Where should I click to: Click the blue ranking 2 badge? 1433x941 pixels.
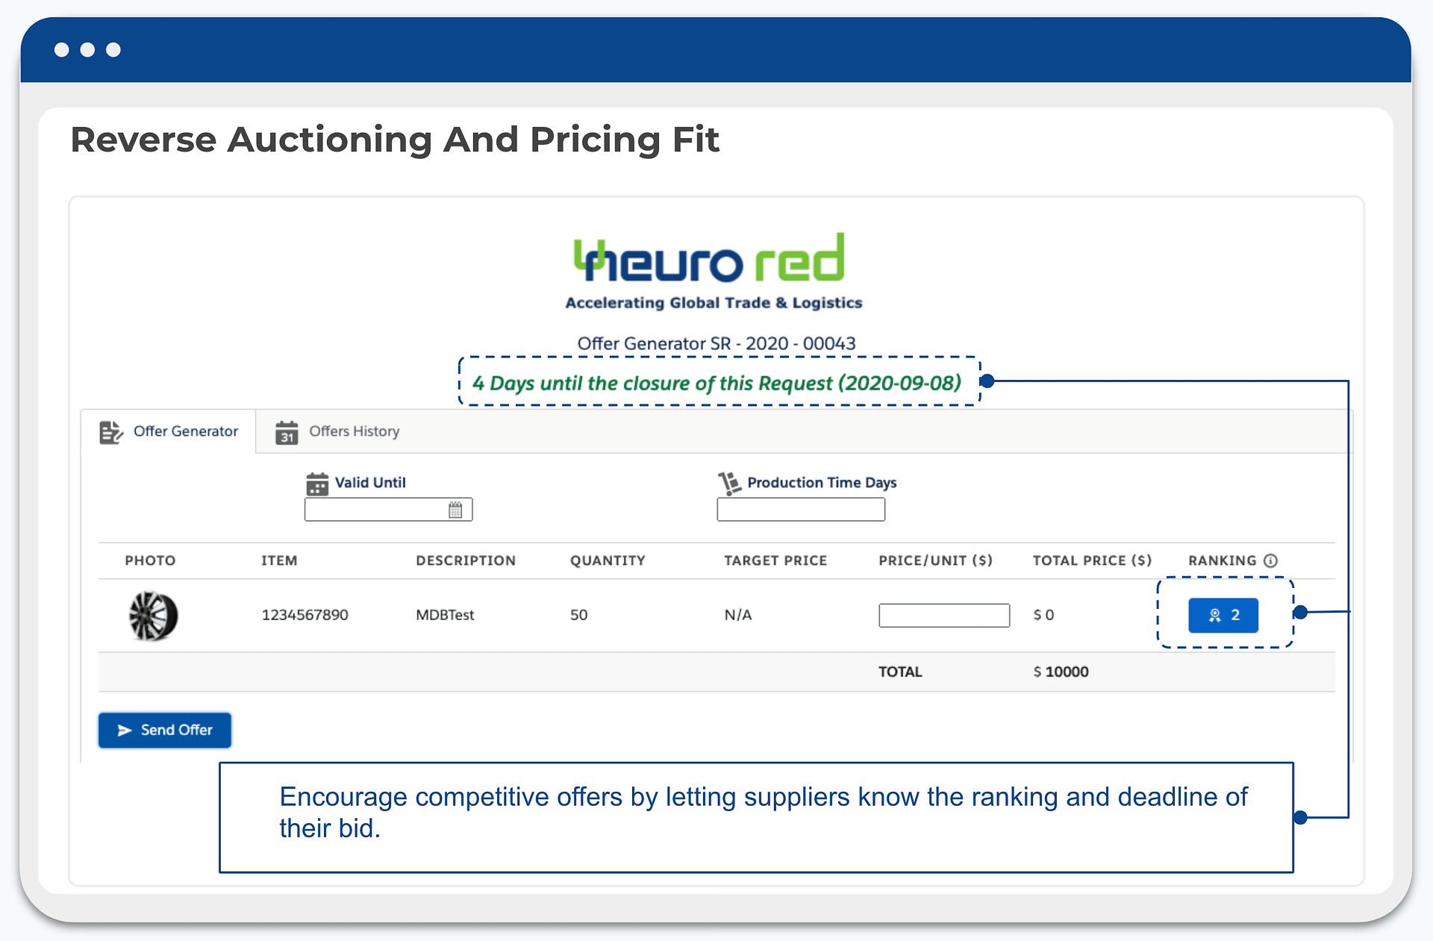click(x=1223, y=615)
